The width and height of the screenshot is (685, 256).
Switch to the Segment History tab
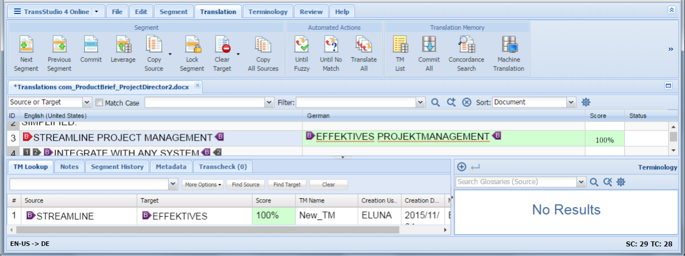[x=117, y=167]
